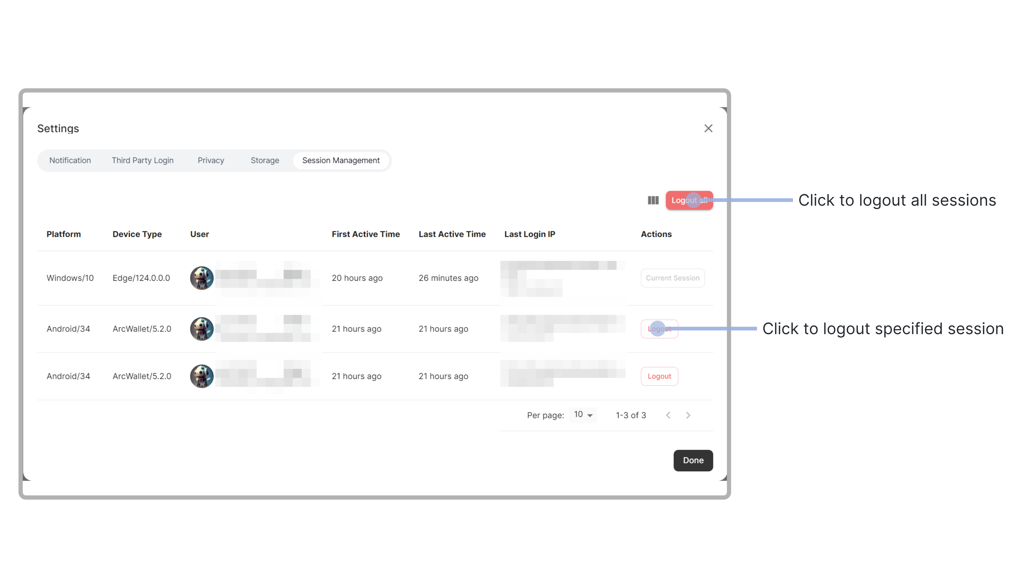Open the per page count dropdown
The width and height of the screenshot is (1015, 571).
583,415
